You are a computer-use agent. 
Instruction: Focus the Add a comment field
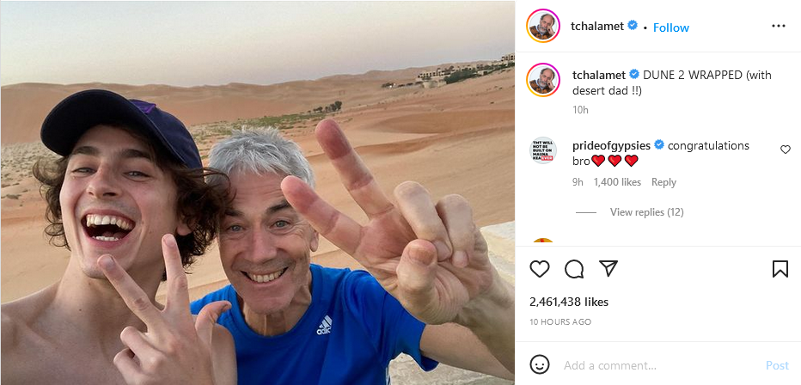click(659, 365)
